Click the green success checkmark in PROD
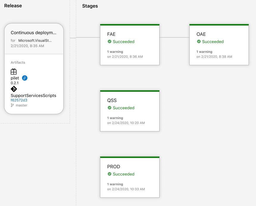 (110, 174)
